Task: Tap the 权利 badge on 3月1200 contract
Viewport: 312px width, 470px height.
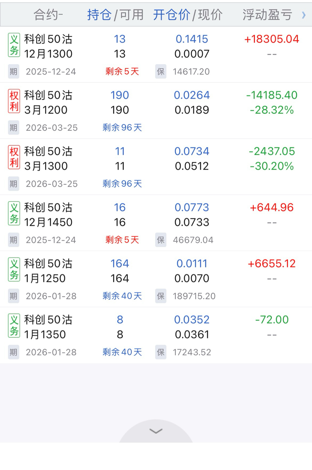Action: click(14, 101)
